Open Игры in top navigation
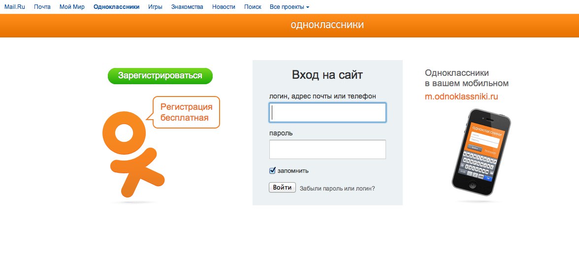579x259 pixels. click(155, 7)
